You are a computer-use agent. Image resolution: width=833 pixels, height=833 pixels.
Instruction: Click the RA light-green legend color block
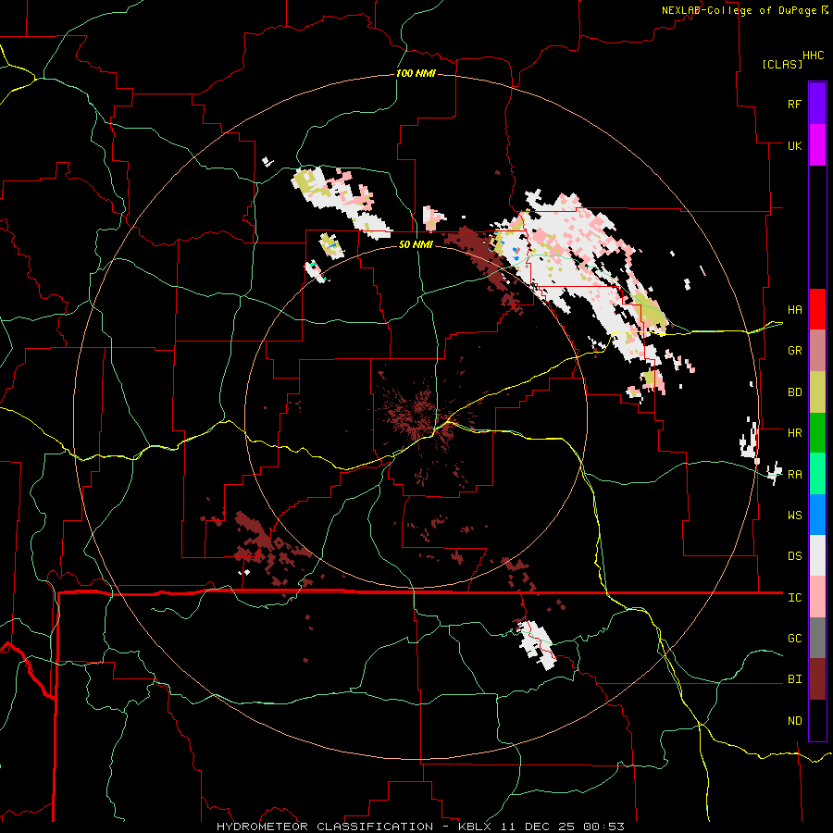(817, 474)
